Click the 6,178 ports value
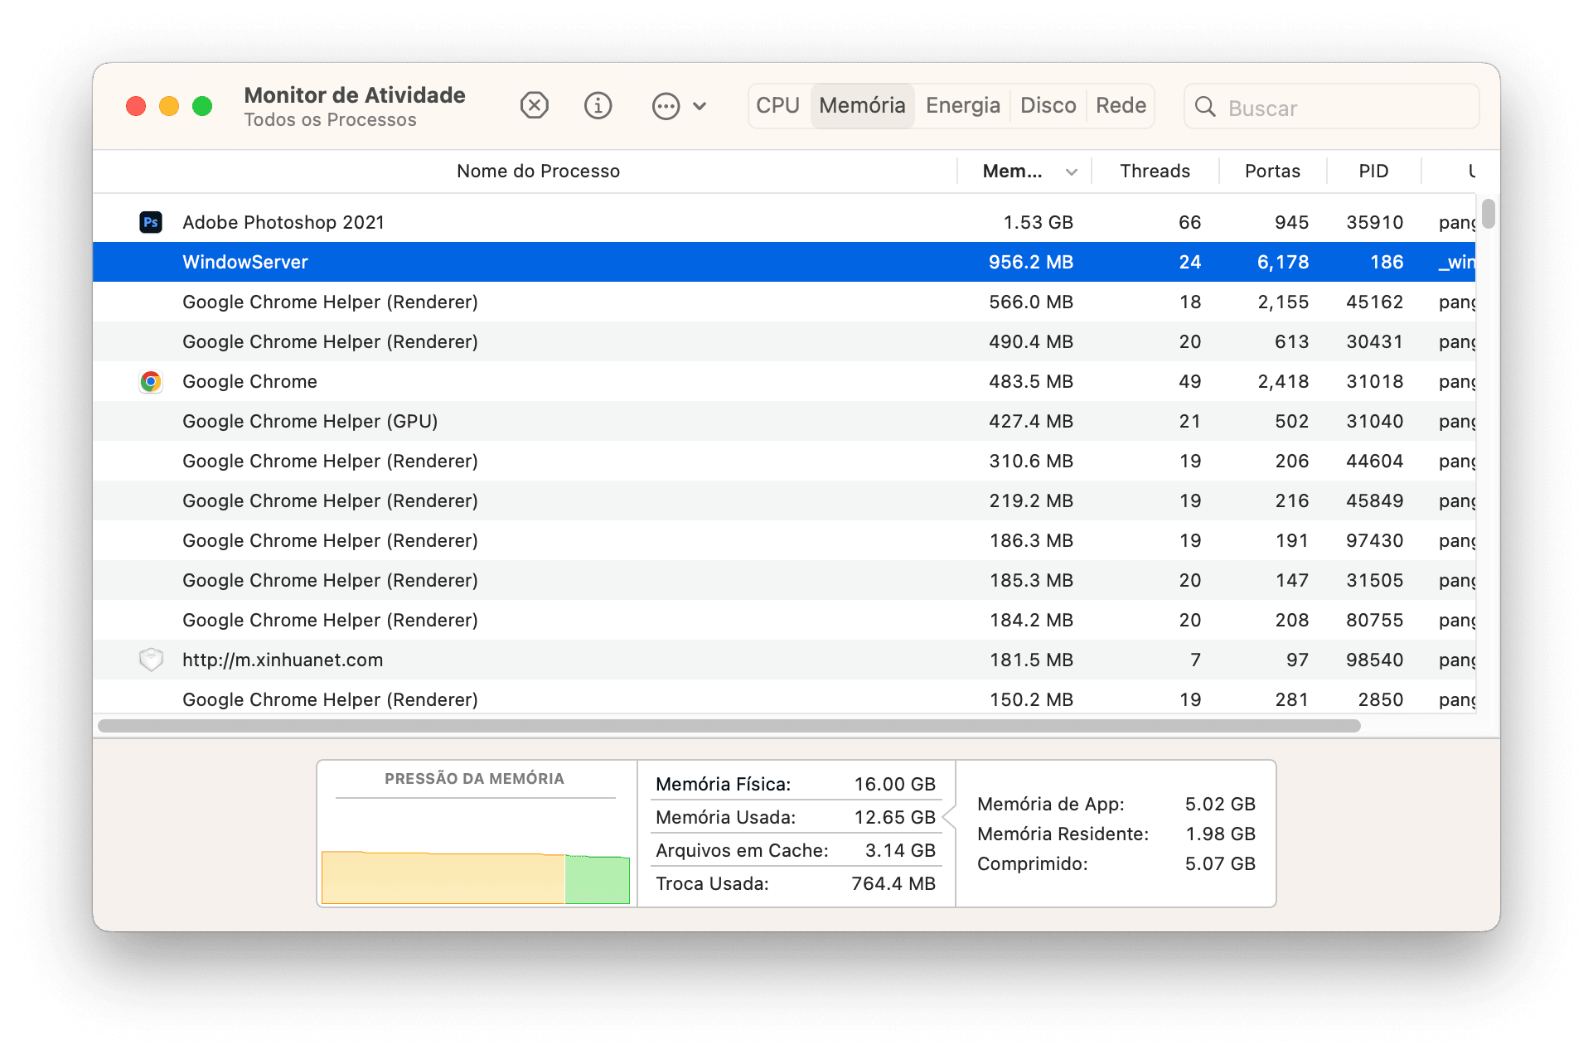The height and width of the screenshot is (1054, 1593). pos(1283,262)
